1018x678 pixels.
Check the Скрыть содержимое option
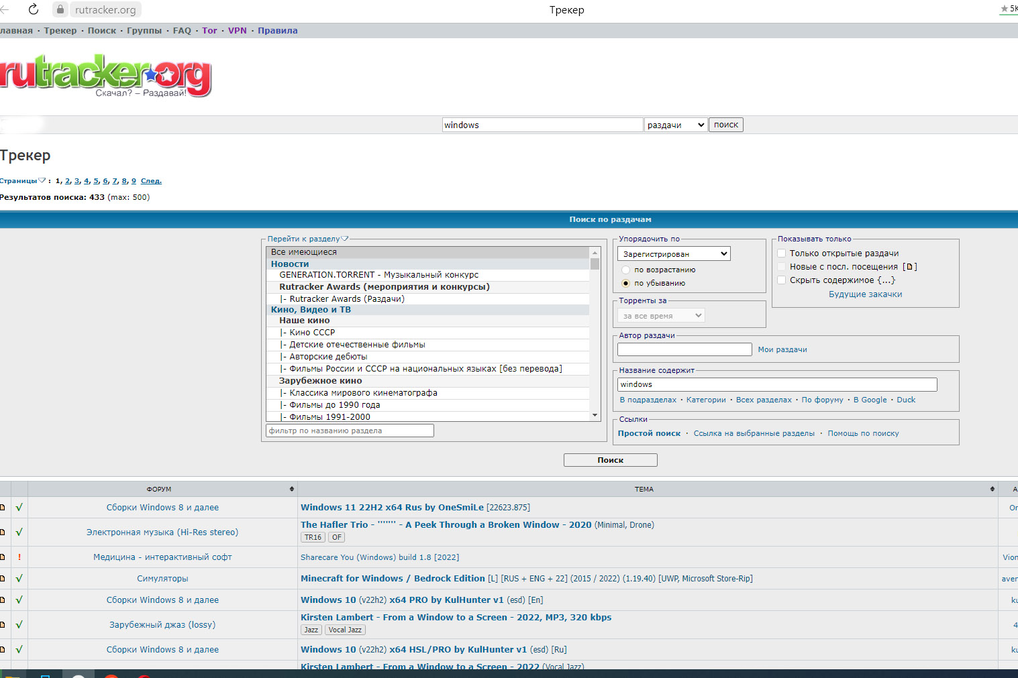coord(782,280)
